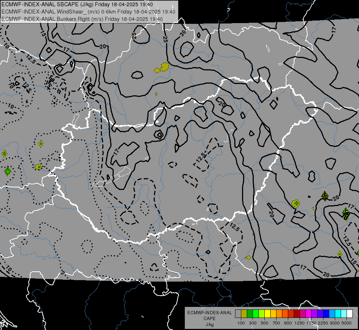Click the '5000' legend value
Viewport: 359px width, 330px height.
(x=347, y=323)
